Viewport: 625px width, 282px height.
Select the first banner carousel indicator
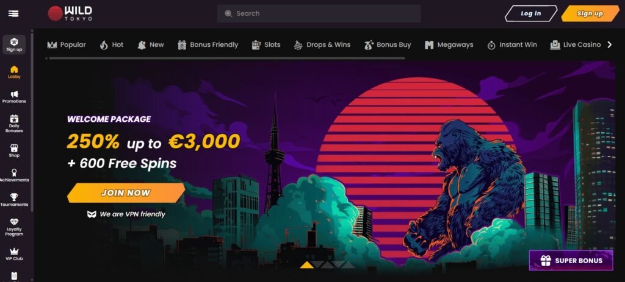[x=306, y=265]
